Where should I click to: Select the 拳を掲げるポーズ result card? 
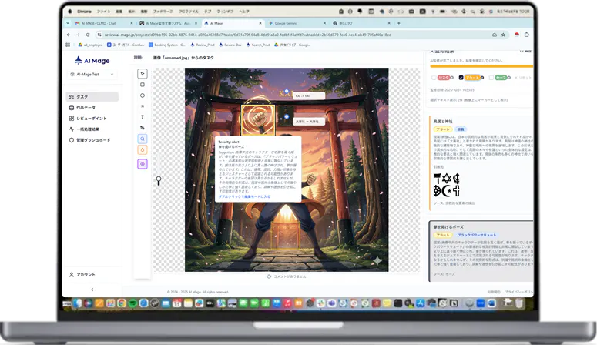[x=481, y=251]
